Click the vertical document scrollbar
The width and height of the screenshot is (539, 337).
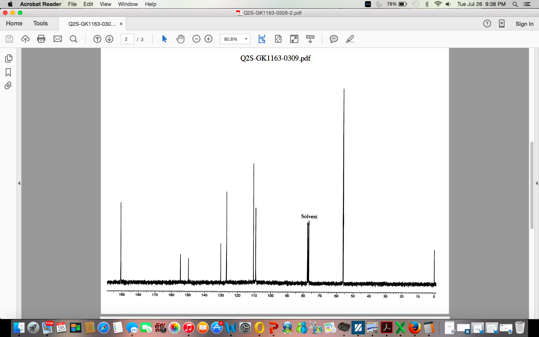click(x=532, y=185)
